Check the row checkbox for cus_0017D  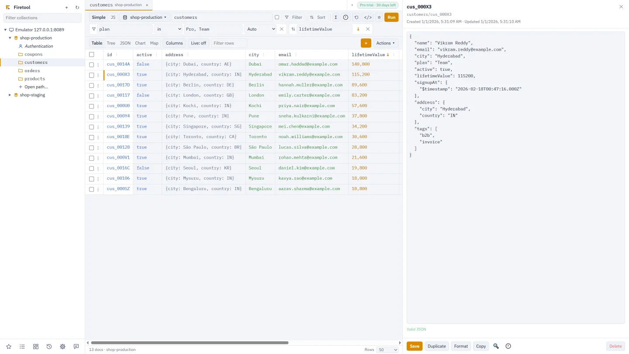(92, 85)
